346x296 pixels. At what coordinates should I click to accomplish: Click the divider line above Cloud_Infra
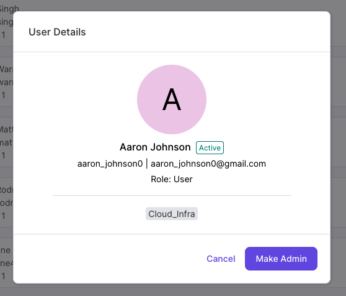click(x=172, y=195)
